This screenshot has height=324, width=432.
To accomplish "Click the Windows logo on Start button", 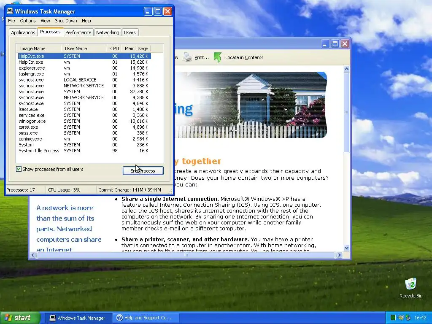I will [8, 318].
